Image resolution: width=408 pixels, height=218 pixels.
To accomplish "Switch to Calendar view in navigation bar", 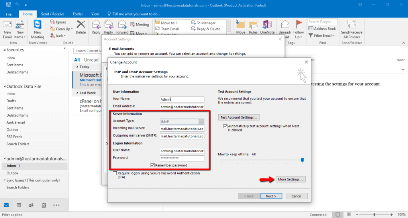I will coord(19,205).
